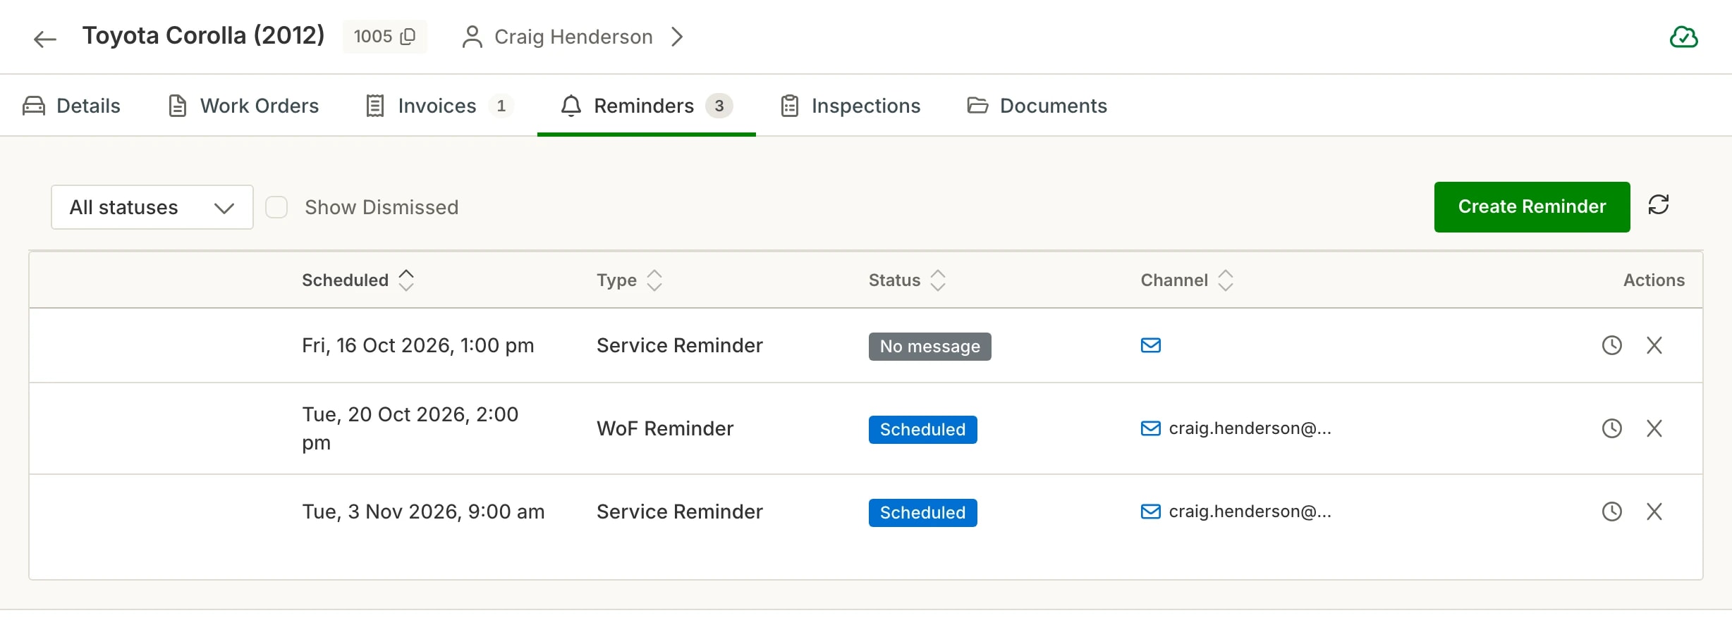The image size is (1732, 620).
Task: Refresh the reminders list
Action: 1658,205
